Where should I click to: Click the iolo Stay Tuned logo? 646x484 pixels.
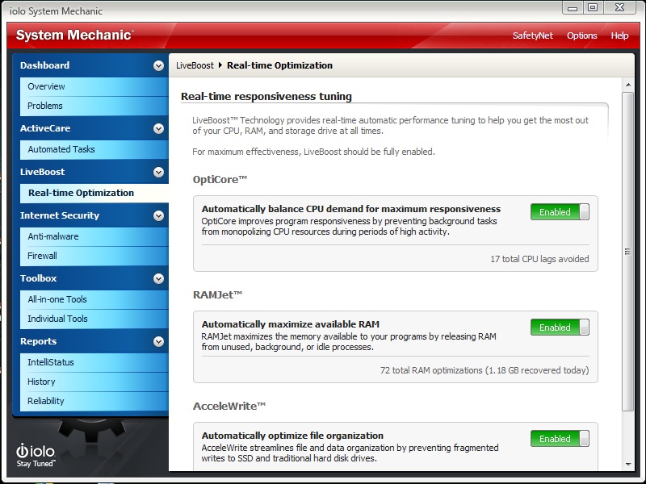[36, 456]
